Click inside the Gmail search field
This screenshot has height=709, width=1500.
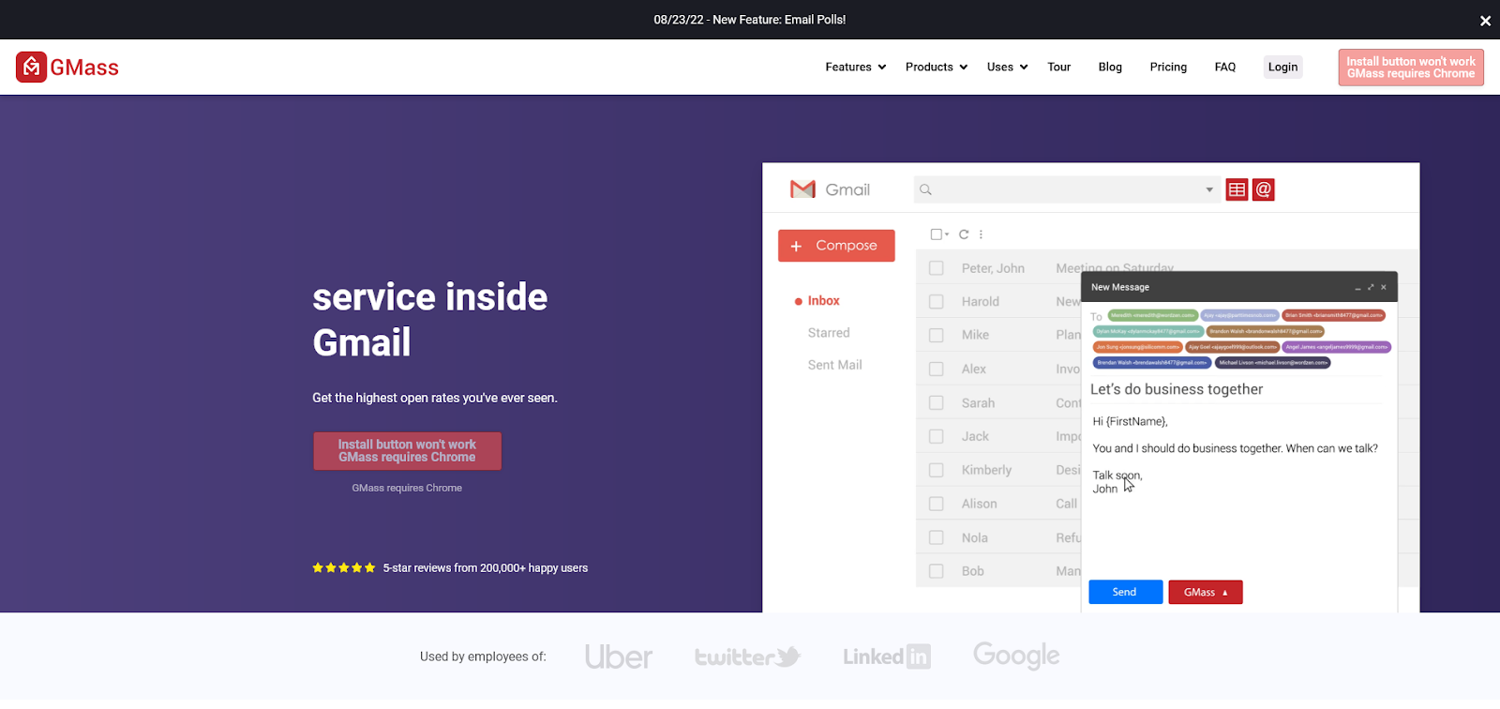tap(1067, 189)
